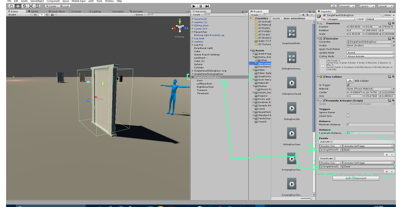Open Transform component settings gear
Viewport: 402px width, 207px height.
[x=393, y=23]
